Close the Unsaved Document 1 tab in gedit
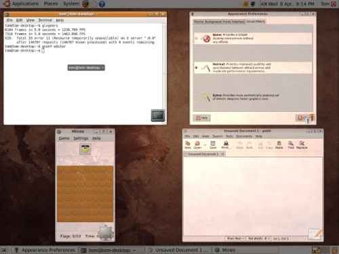The image size is (339, 254). pyautogui.click(x=222, y=154)
